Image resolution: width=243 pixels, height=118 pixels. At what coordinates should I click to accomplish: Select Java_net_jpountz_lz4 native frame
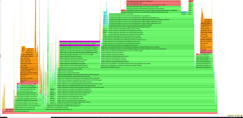(153, 5)
